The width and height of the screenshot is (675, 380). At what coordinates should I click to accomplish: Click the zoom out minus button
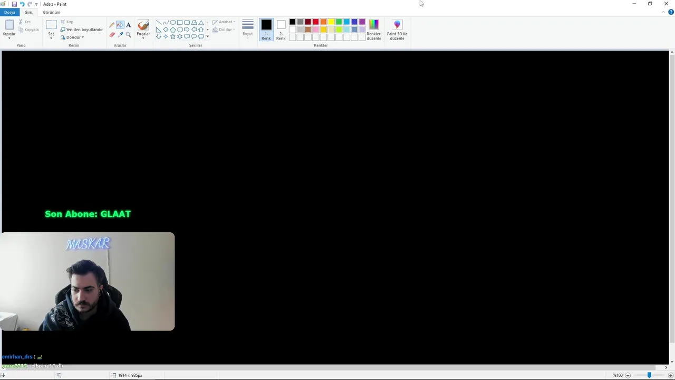[628, 375]
